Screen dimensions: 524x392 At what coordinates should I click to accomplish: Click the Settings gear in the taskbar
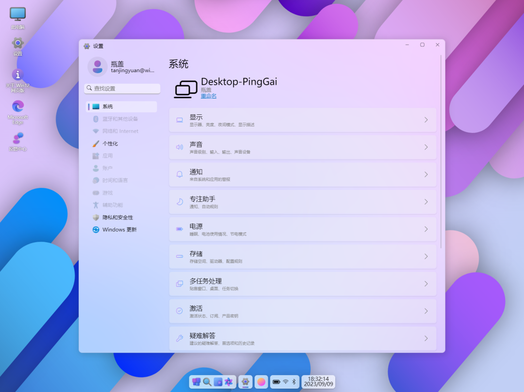pyautogui.click(x=246, y=382)
